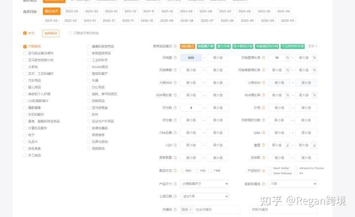355x217 pixels.
Task: Check the 大家电 category
Action: click(25, 67)
